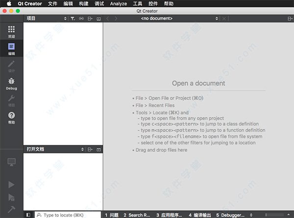
Task: Show the 3 应用程序 output pane
Action: (x=169, y=215)
